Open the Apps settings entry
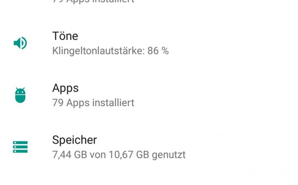 click(x=149, y=95)
